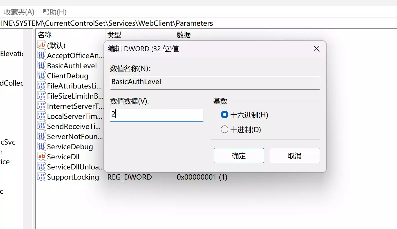Select the FileSizeLimitInB... registry value
This screenshot has height=229, width=397.
point(75,96)
